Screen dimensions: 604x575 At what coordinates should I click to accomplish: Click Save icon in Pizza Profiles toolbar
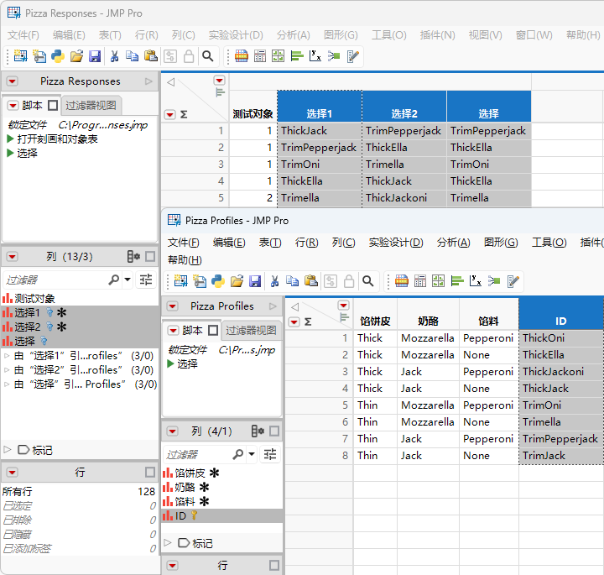255,281
